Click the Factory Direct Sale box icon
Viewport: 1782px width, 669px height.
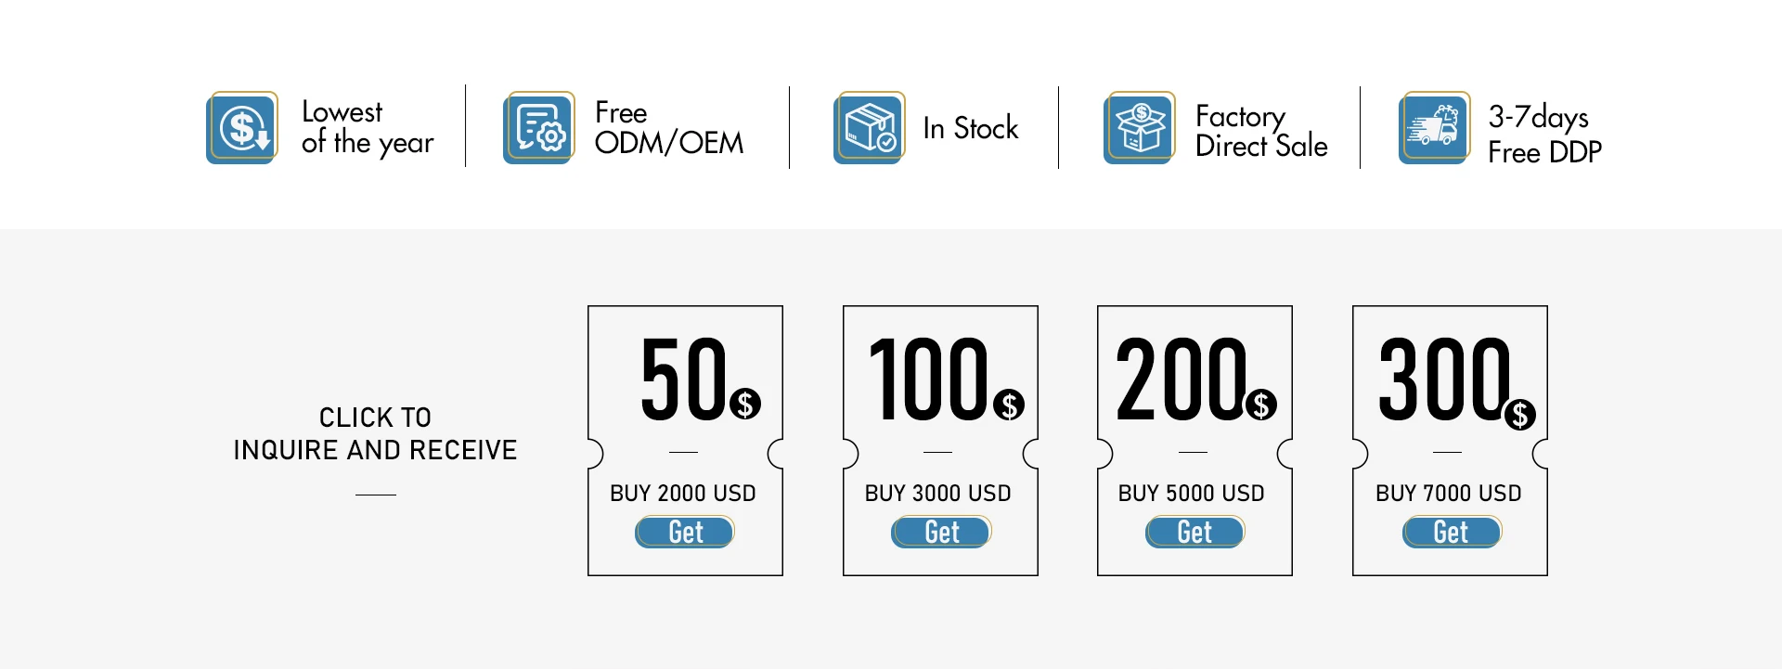pos(1139,128)
